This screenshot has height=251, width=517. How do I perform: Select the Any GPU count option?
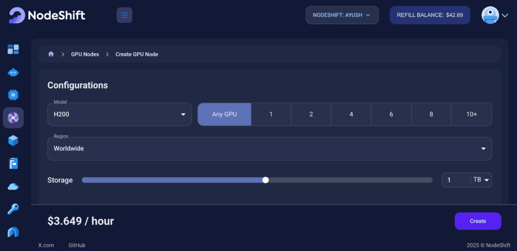click(x=224, y=114)
